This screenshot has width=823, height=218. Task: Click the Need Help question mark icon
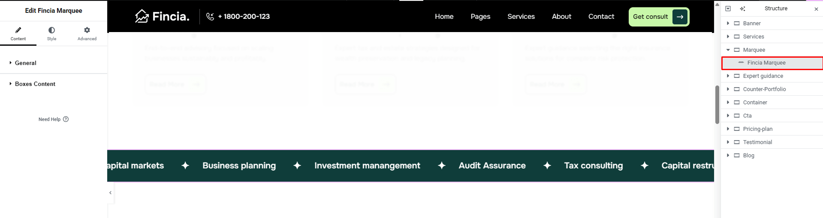(x=66, y=119)
